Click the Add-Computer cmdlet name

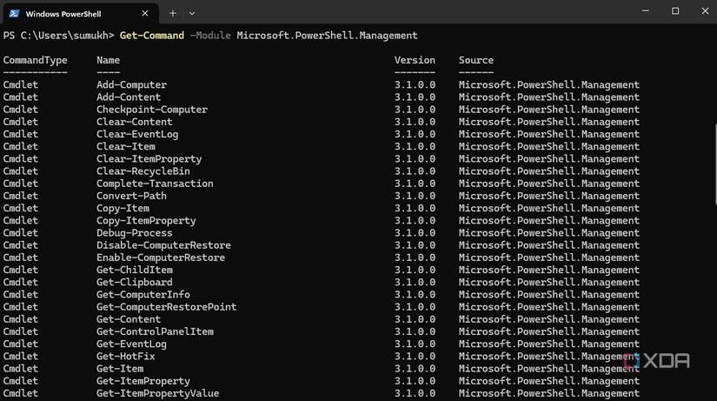point(131,85)
